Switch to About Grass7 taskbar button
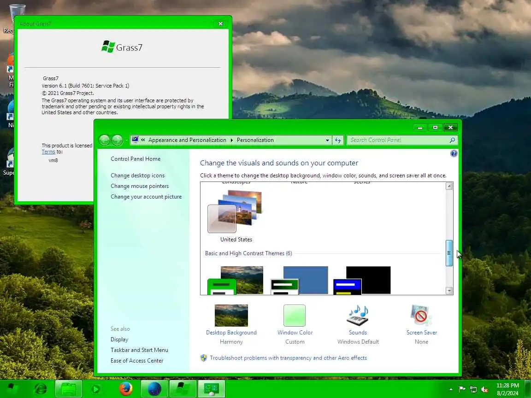 click(x=183, y=389)
